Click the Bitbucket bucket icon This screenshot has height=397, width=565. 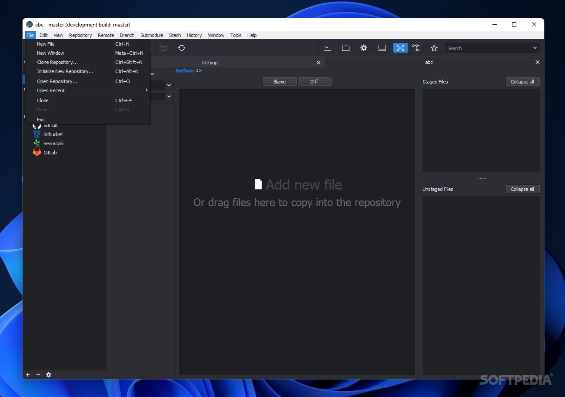37,134
